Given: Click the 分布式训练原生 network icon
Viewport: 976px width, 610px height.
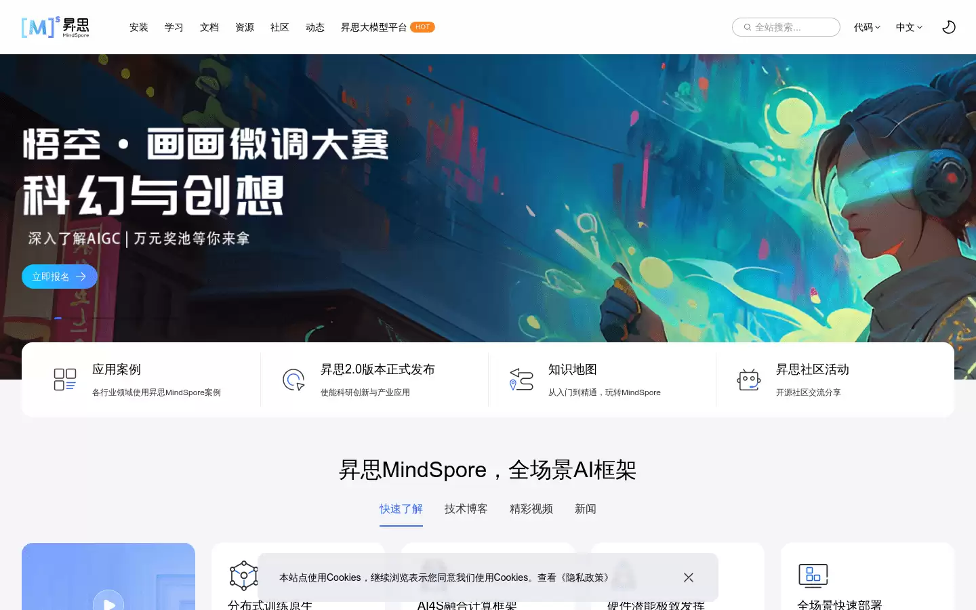Looking at the screenshot, I should [x=243, y=576].
